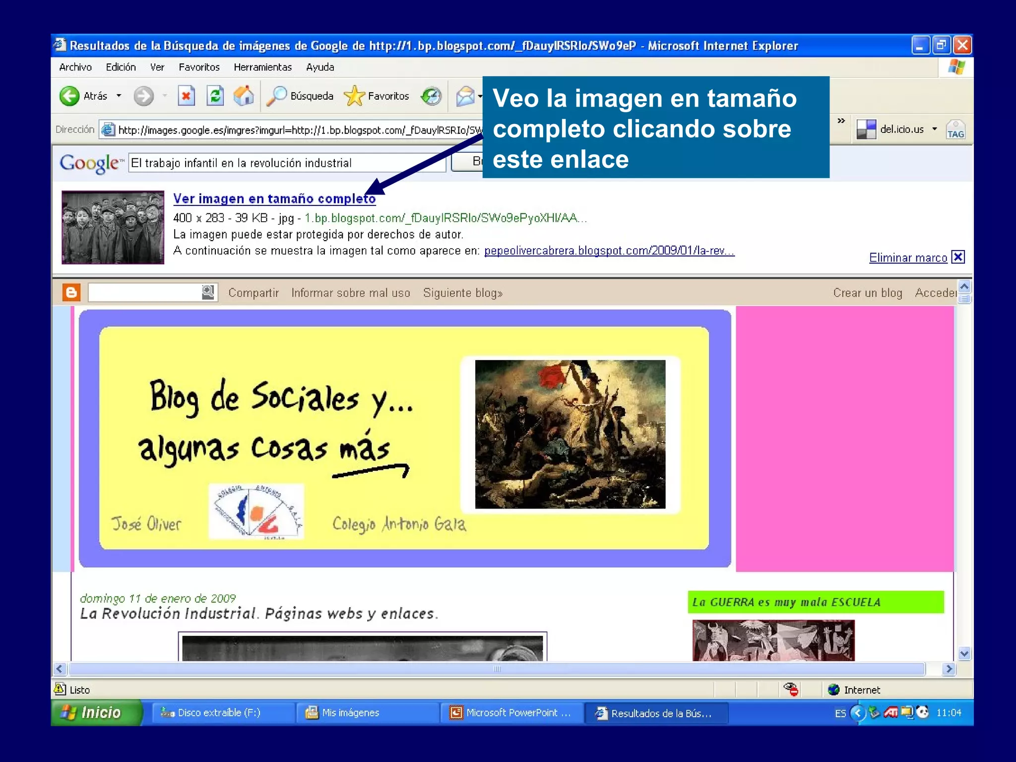Click the Internet zone globe icon
The width and height of the screenshot is (1016, 762).
pyautogui.click(x=834, y=690)
